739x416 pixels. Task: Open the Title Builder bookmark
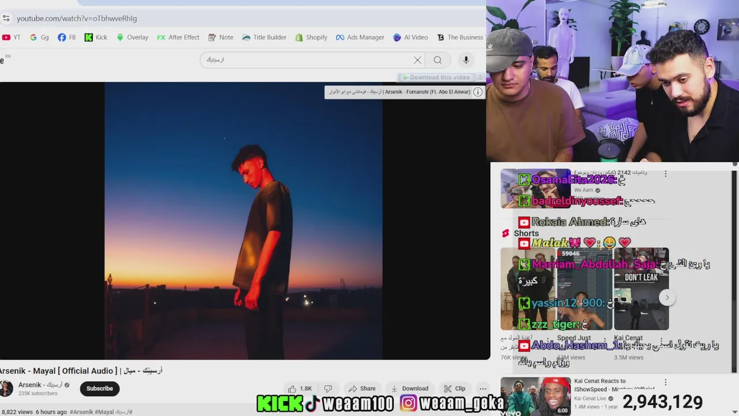point(264,38)
